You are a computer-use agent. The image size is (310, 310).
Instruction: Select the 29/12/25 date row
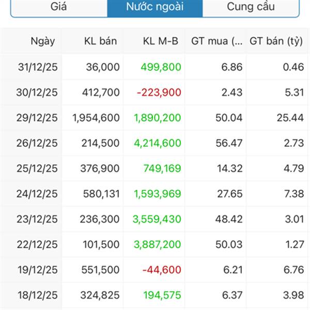(38, 118)
